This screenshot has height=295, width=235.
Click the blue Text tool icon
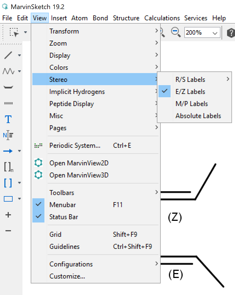8,119
